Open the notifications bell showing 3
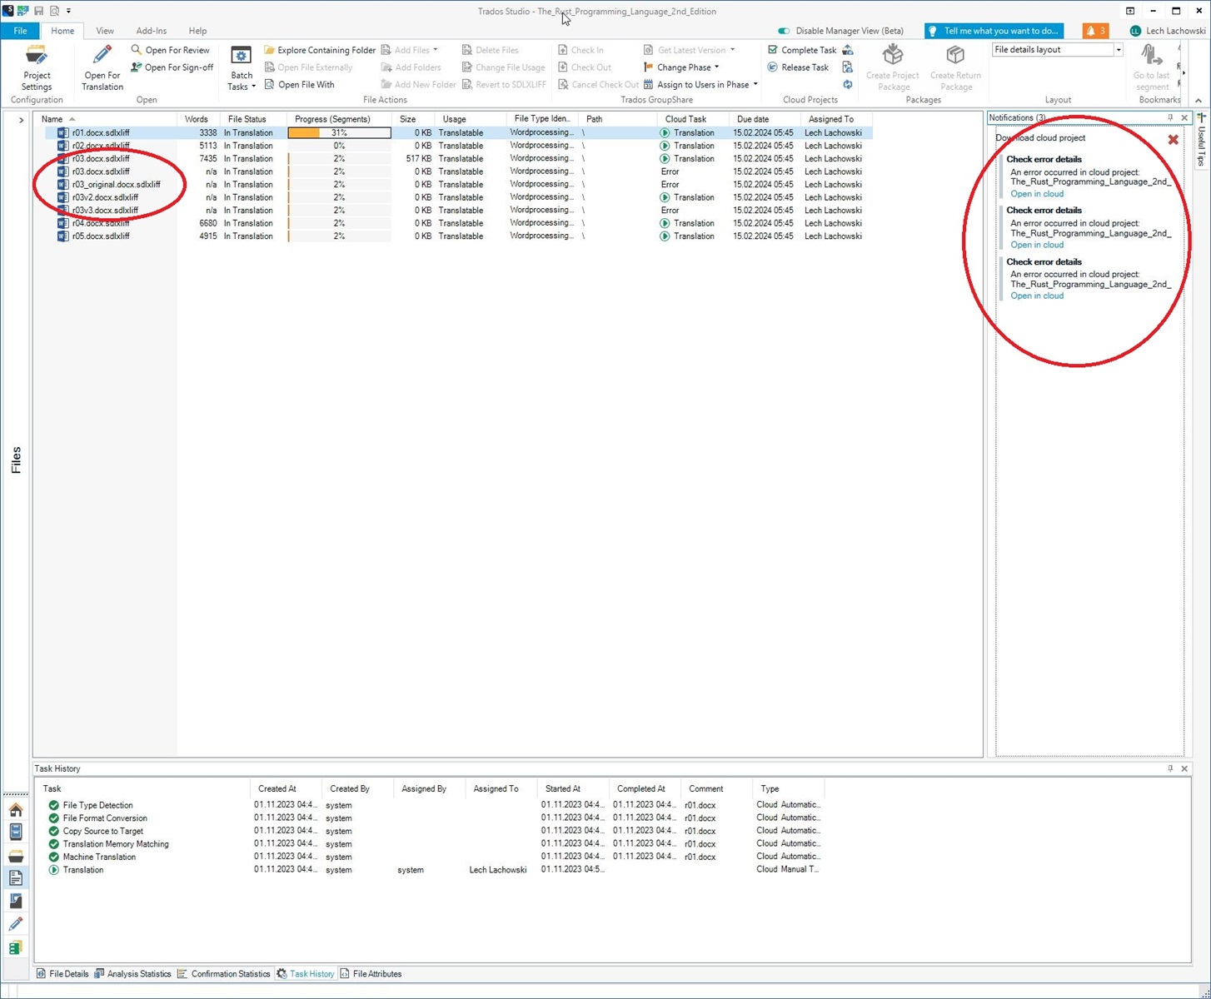This screenshot has height=999, width=1211. pos(1095,31)
